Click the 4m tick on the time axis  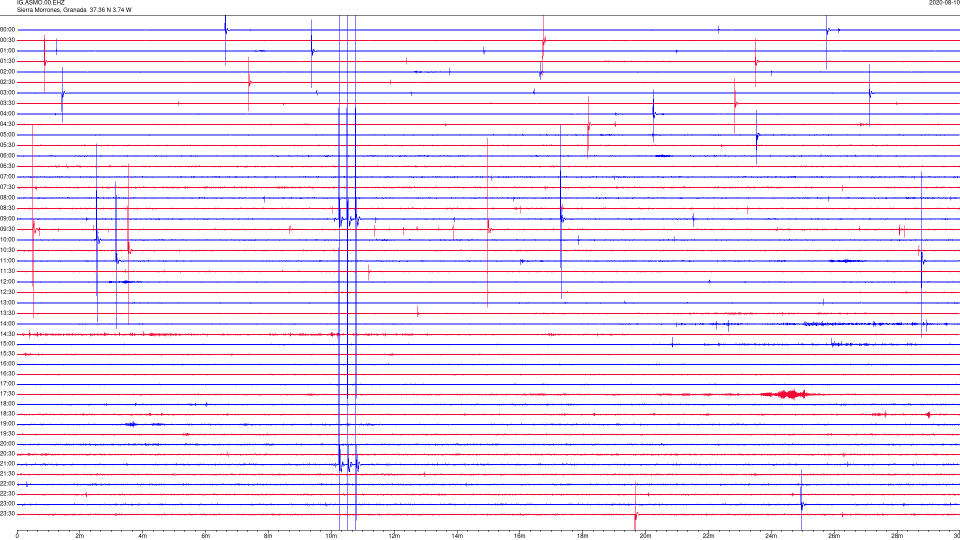tap(142, 536)
